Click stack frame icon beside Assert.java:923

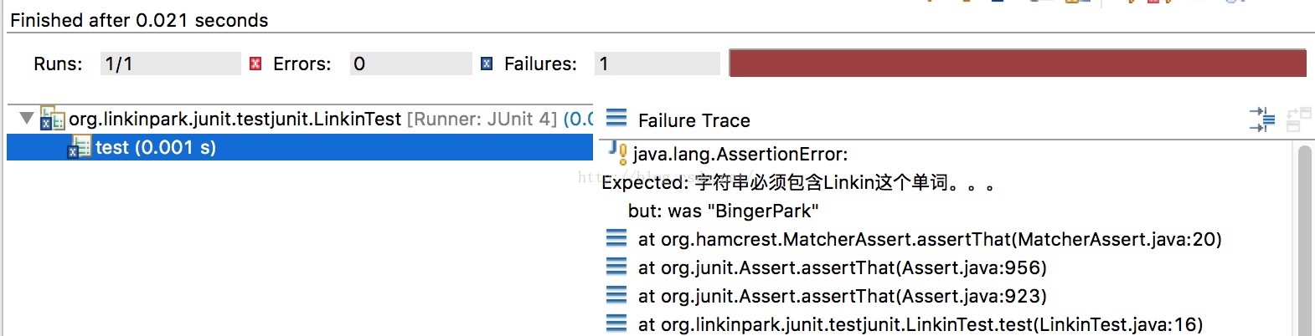[x=616, y=295]
